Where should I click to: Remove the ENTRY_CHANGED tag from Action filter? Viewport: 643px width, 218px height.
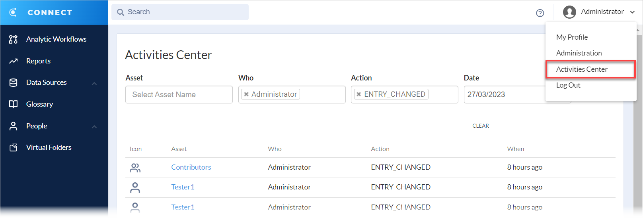pos(359,94)
